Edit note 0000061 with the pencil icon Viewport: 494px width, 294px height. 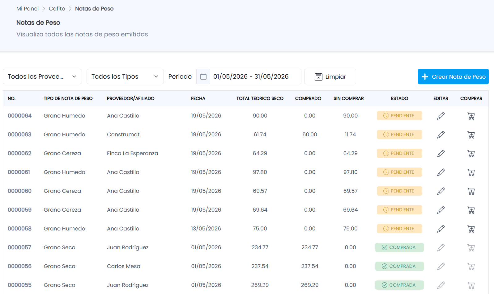(441, 172)
